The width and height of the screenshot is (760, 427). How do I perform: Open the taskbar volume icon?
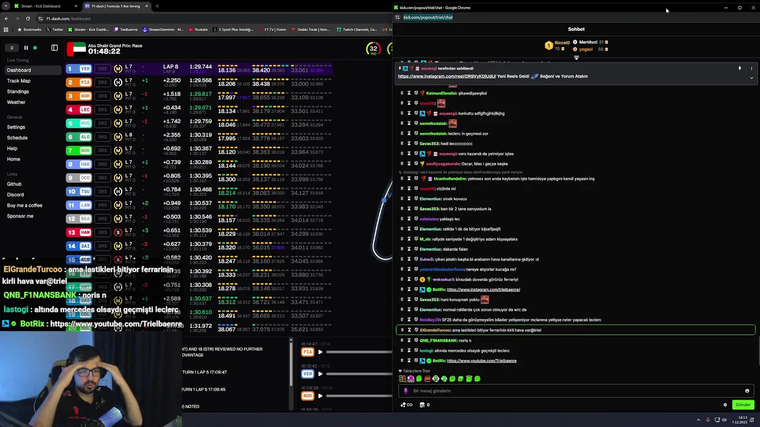[x=724, y=420]
